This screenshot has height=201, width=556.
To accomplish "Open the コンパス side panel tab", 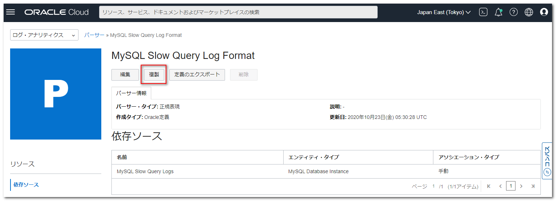I will point(547,161).
